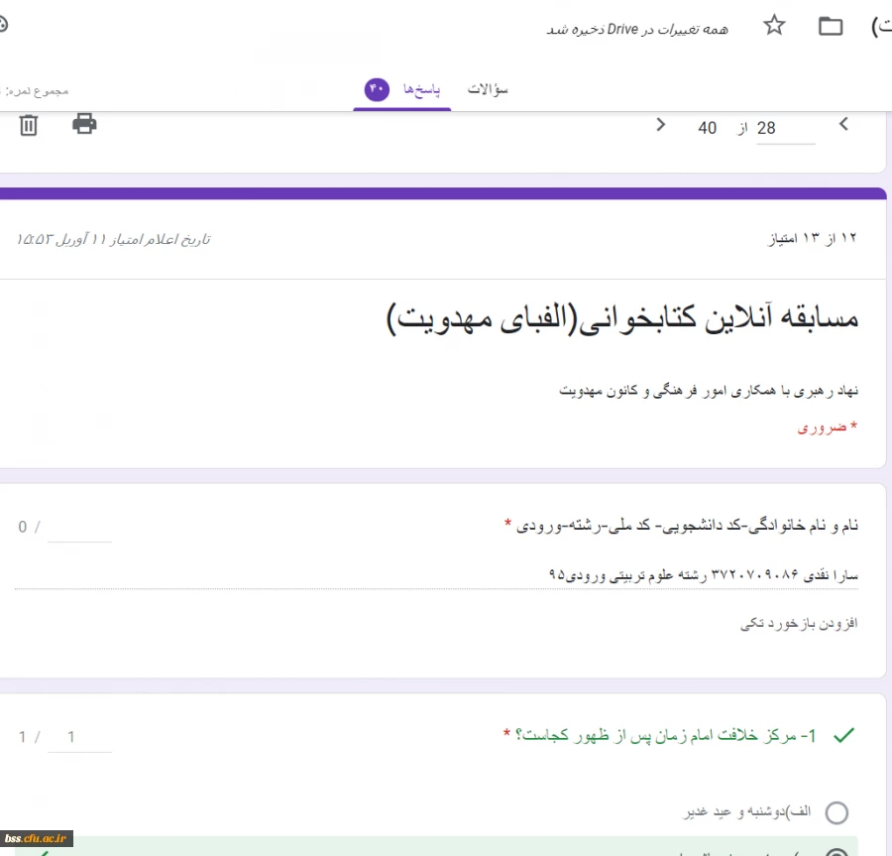Switch to the سؤالات (Questions) tab
The width and height of the screenshot is (892, 856).
(x=487, y=87)
